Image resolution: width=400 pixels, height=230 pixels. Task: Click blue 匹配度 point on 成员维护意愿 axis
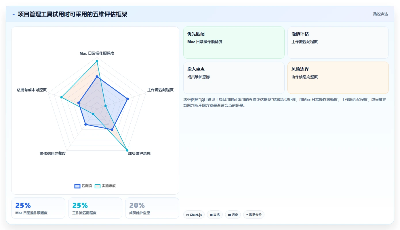(x=112, y=130)
